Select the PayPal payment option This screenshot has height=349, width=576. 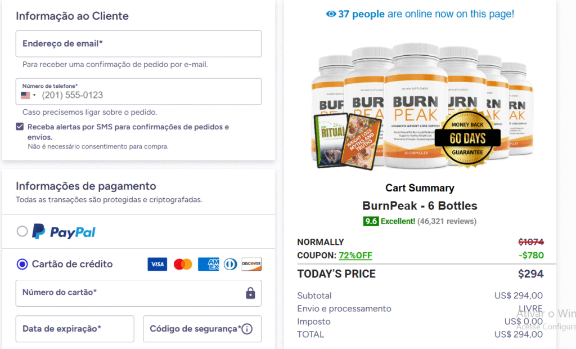coord(22,231)
